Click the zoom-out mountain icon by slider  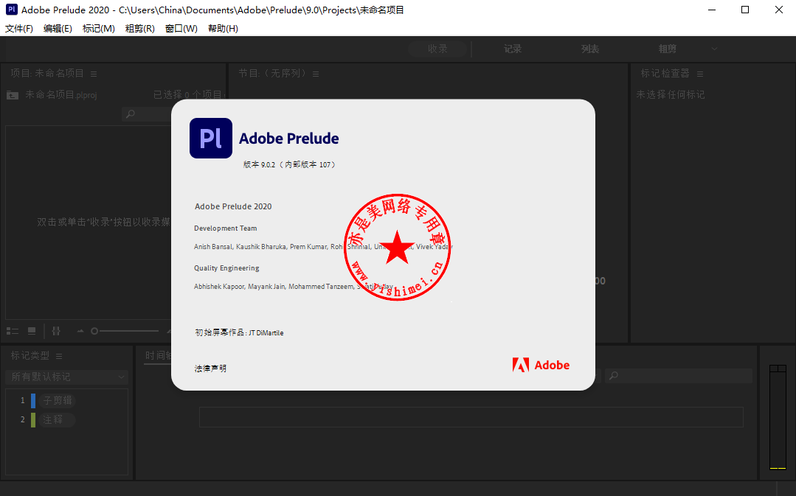[80, 331]
